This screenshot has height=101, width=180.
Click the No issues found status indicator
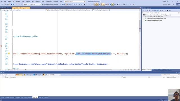12,70
